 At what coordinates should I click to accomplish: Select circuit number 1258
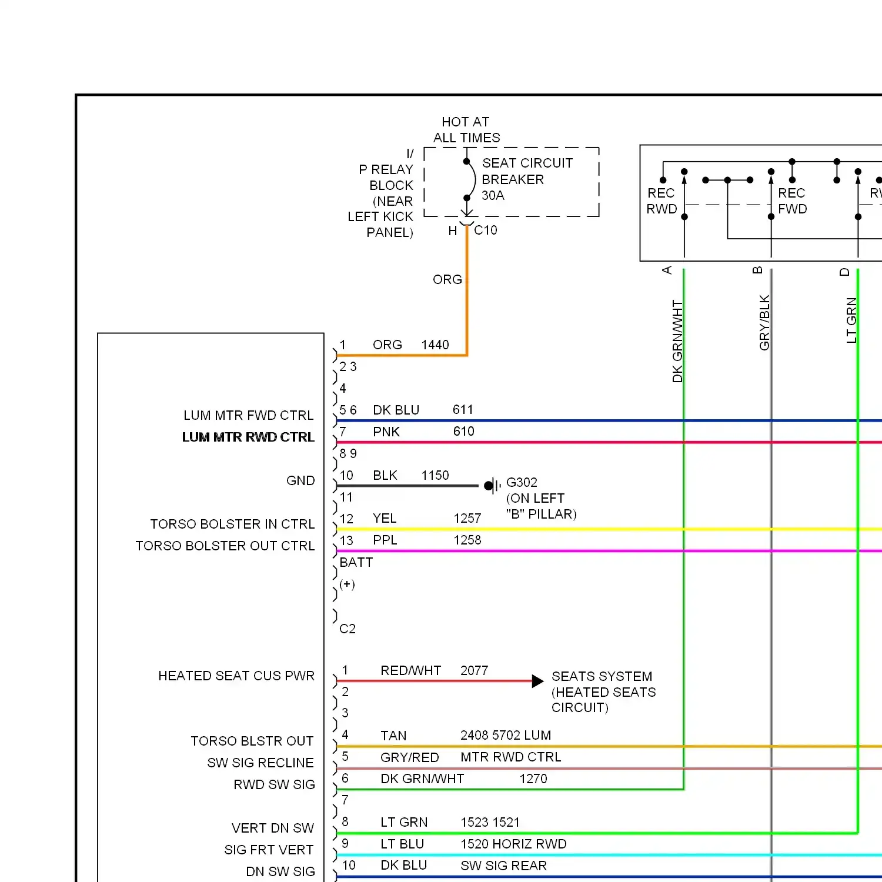point(467,540)
